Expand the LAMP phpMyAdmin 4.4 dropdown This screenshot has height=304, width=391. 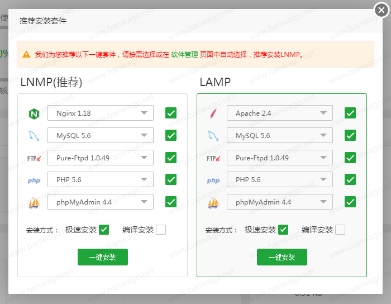pos(280,202)
